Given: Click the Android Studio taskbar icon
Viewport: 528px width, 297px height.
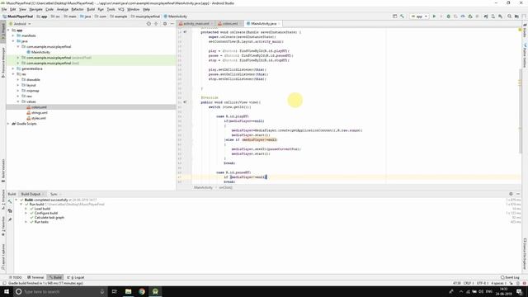Looking at the screenshot, I should (155, 291).
